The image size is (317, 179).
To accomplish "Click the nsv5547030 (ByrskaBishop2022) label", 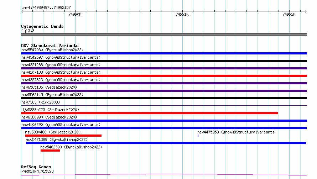I will (x=52, y=50).
